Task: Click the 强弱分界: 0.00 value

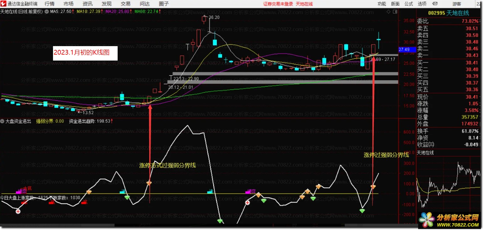Action: point(50,121)
